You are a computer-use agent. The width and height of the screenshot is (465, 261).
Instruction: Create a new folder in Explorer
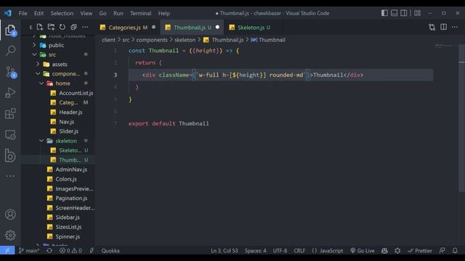pos(51,28)
